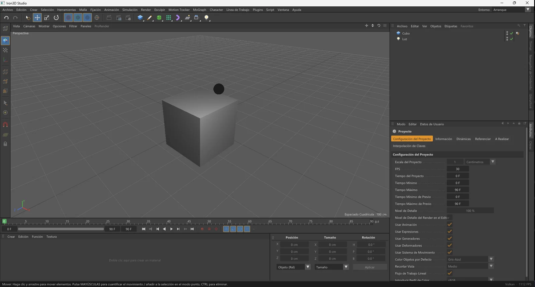The width and height of the screenshot is (535, 287).
Task: Open the Recortar Vista dropdown
Action: (470, 266)
